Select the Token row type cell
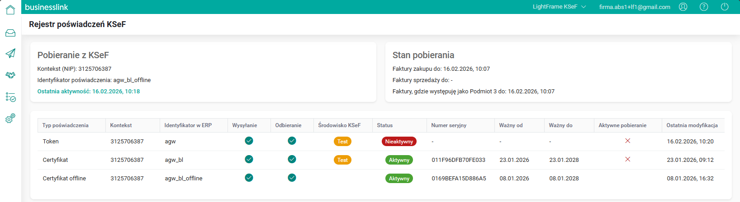Viewport: 740px width, 202px height. pos(51,142)
